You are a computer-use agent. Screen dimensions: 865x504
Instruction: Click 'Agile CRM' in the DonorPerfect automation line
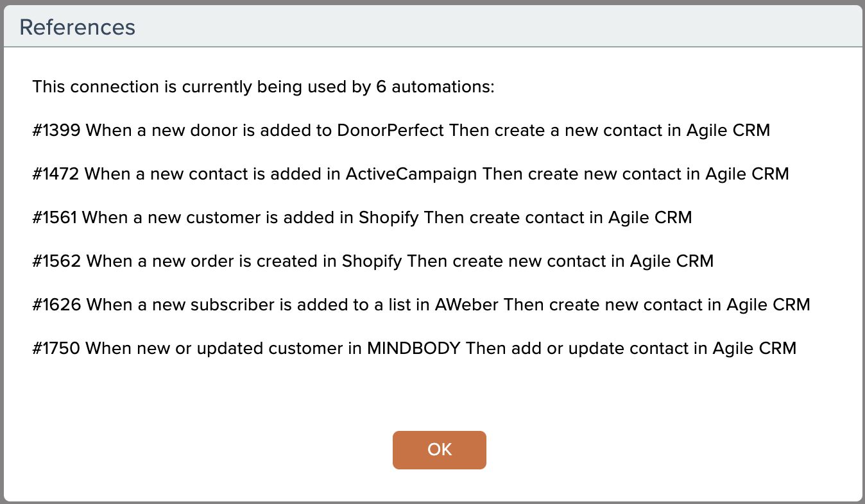click(728, 130)
